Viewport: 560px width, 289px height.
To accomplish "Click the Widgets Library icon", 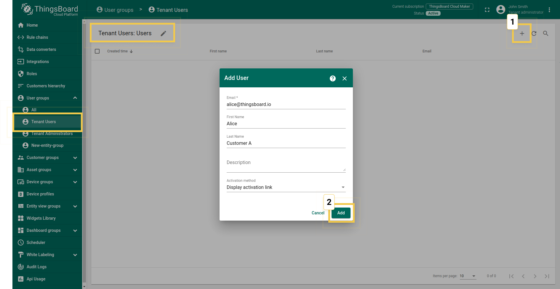I will click(x=21, y=218).
